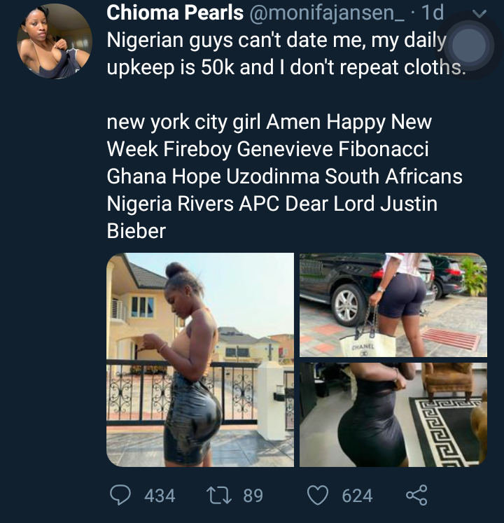The image size is (504, 523).
Task: Open the photo with the black SUV
Action: coord(393,305)
